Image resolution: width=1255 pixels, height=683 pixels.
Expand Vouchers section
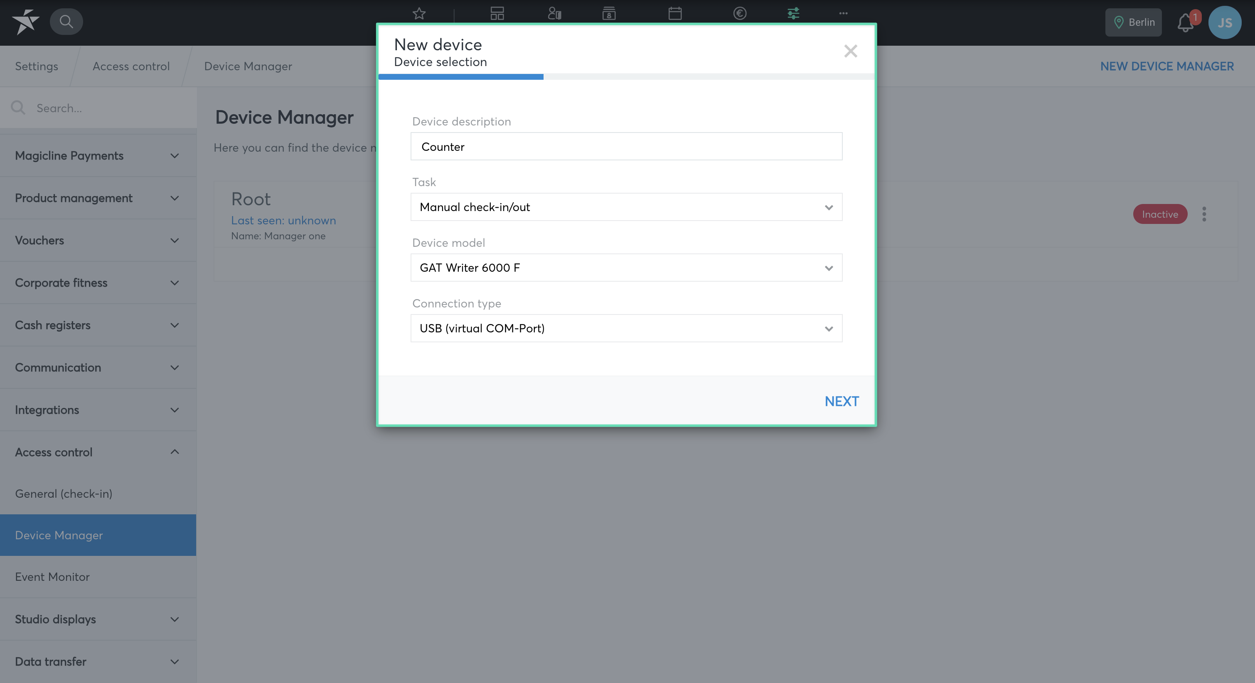tap(98, 241)
